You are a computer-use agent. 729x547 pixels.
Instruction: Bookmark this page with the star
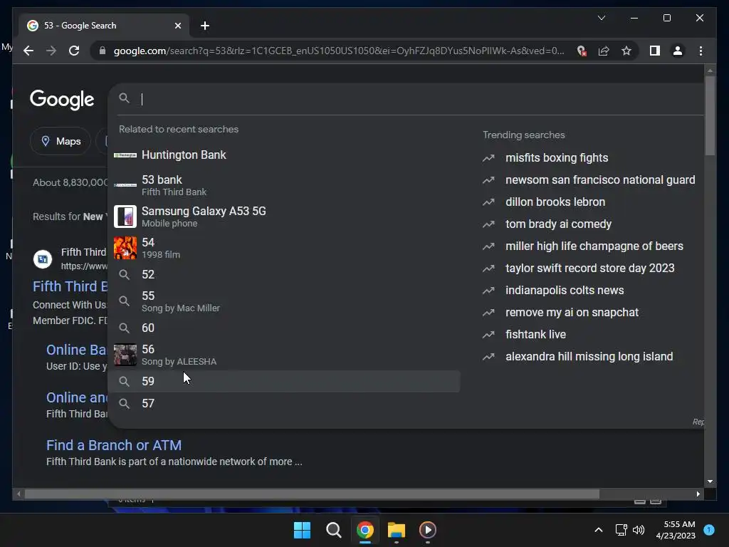[626, 51]
